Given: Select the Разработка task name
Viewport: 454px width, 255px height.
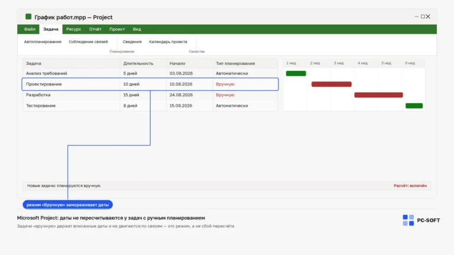Looking at the screenshot, I should pyautogui.click(x=38, y=95).
